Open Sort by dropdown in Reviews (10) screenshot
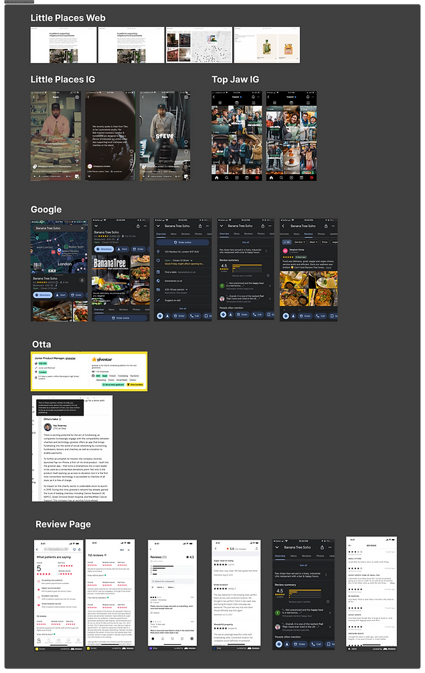 click(x=159, y=587)
